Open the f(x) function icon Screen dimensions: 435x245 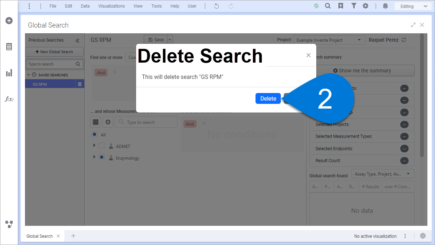[9, 99]
